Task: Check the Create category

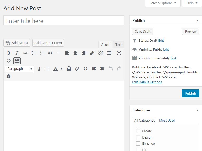Action: (x=138, y=131)
